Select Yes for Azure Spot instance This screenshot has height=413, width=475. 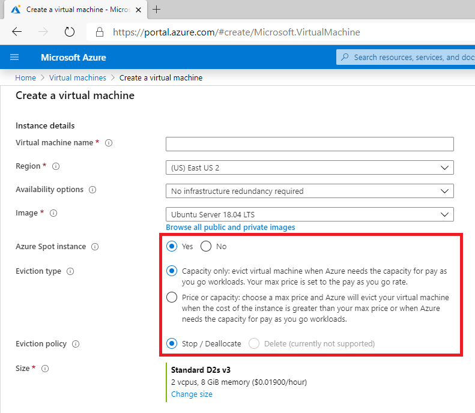[x=172, y=246]
